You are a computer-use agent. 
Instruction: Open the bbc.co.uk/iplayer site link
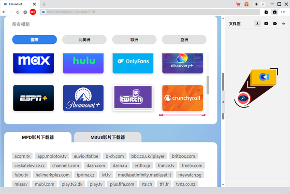148,156
